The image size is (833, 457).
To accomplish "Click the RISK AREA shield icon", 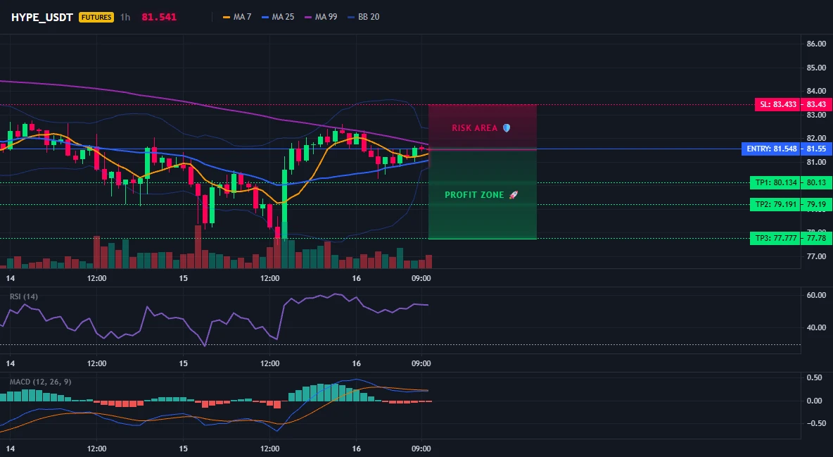I will tap(507, 127).
